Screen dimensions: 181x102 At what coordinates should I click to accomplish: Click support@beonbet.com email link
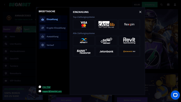(x=52, y=91)
